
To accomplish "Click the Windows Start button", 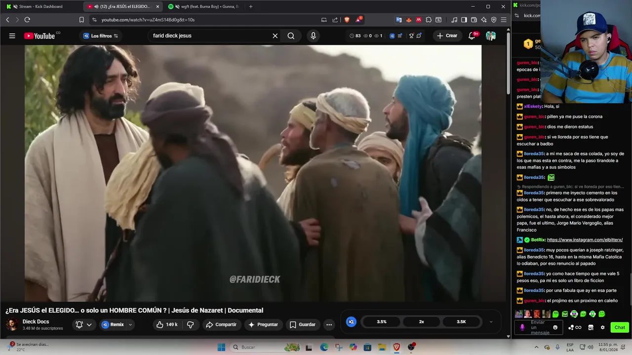I will click(221, 347).
